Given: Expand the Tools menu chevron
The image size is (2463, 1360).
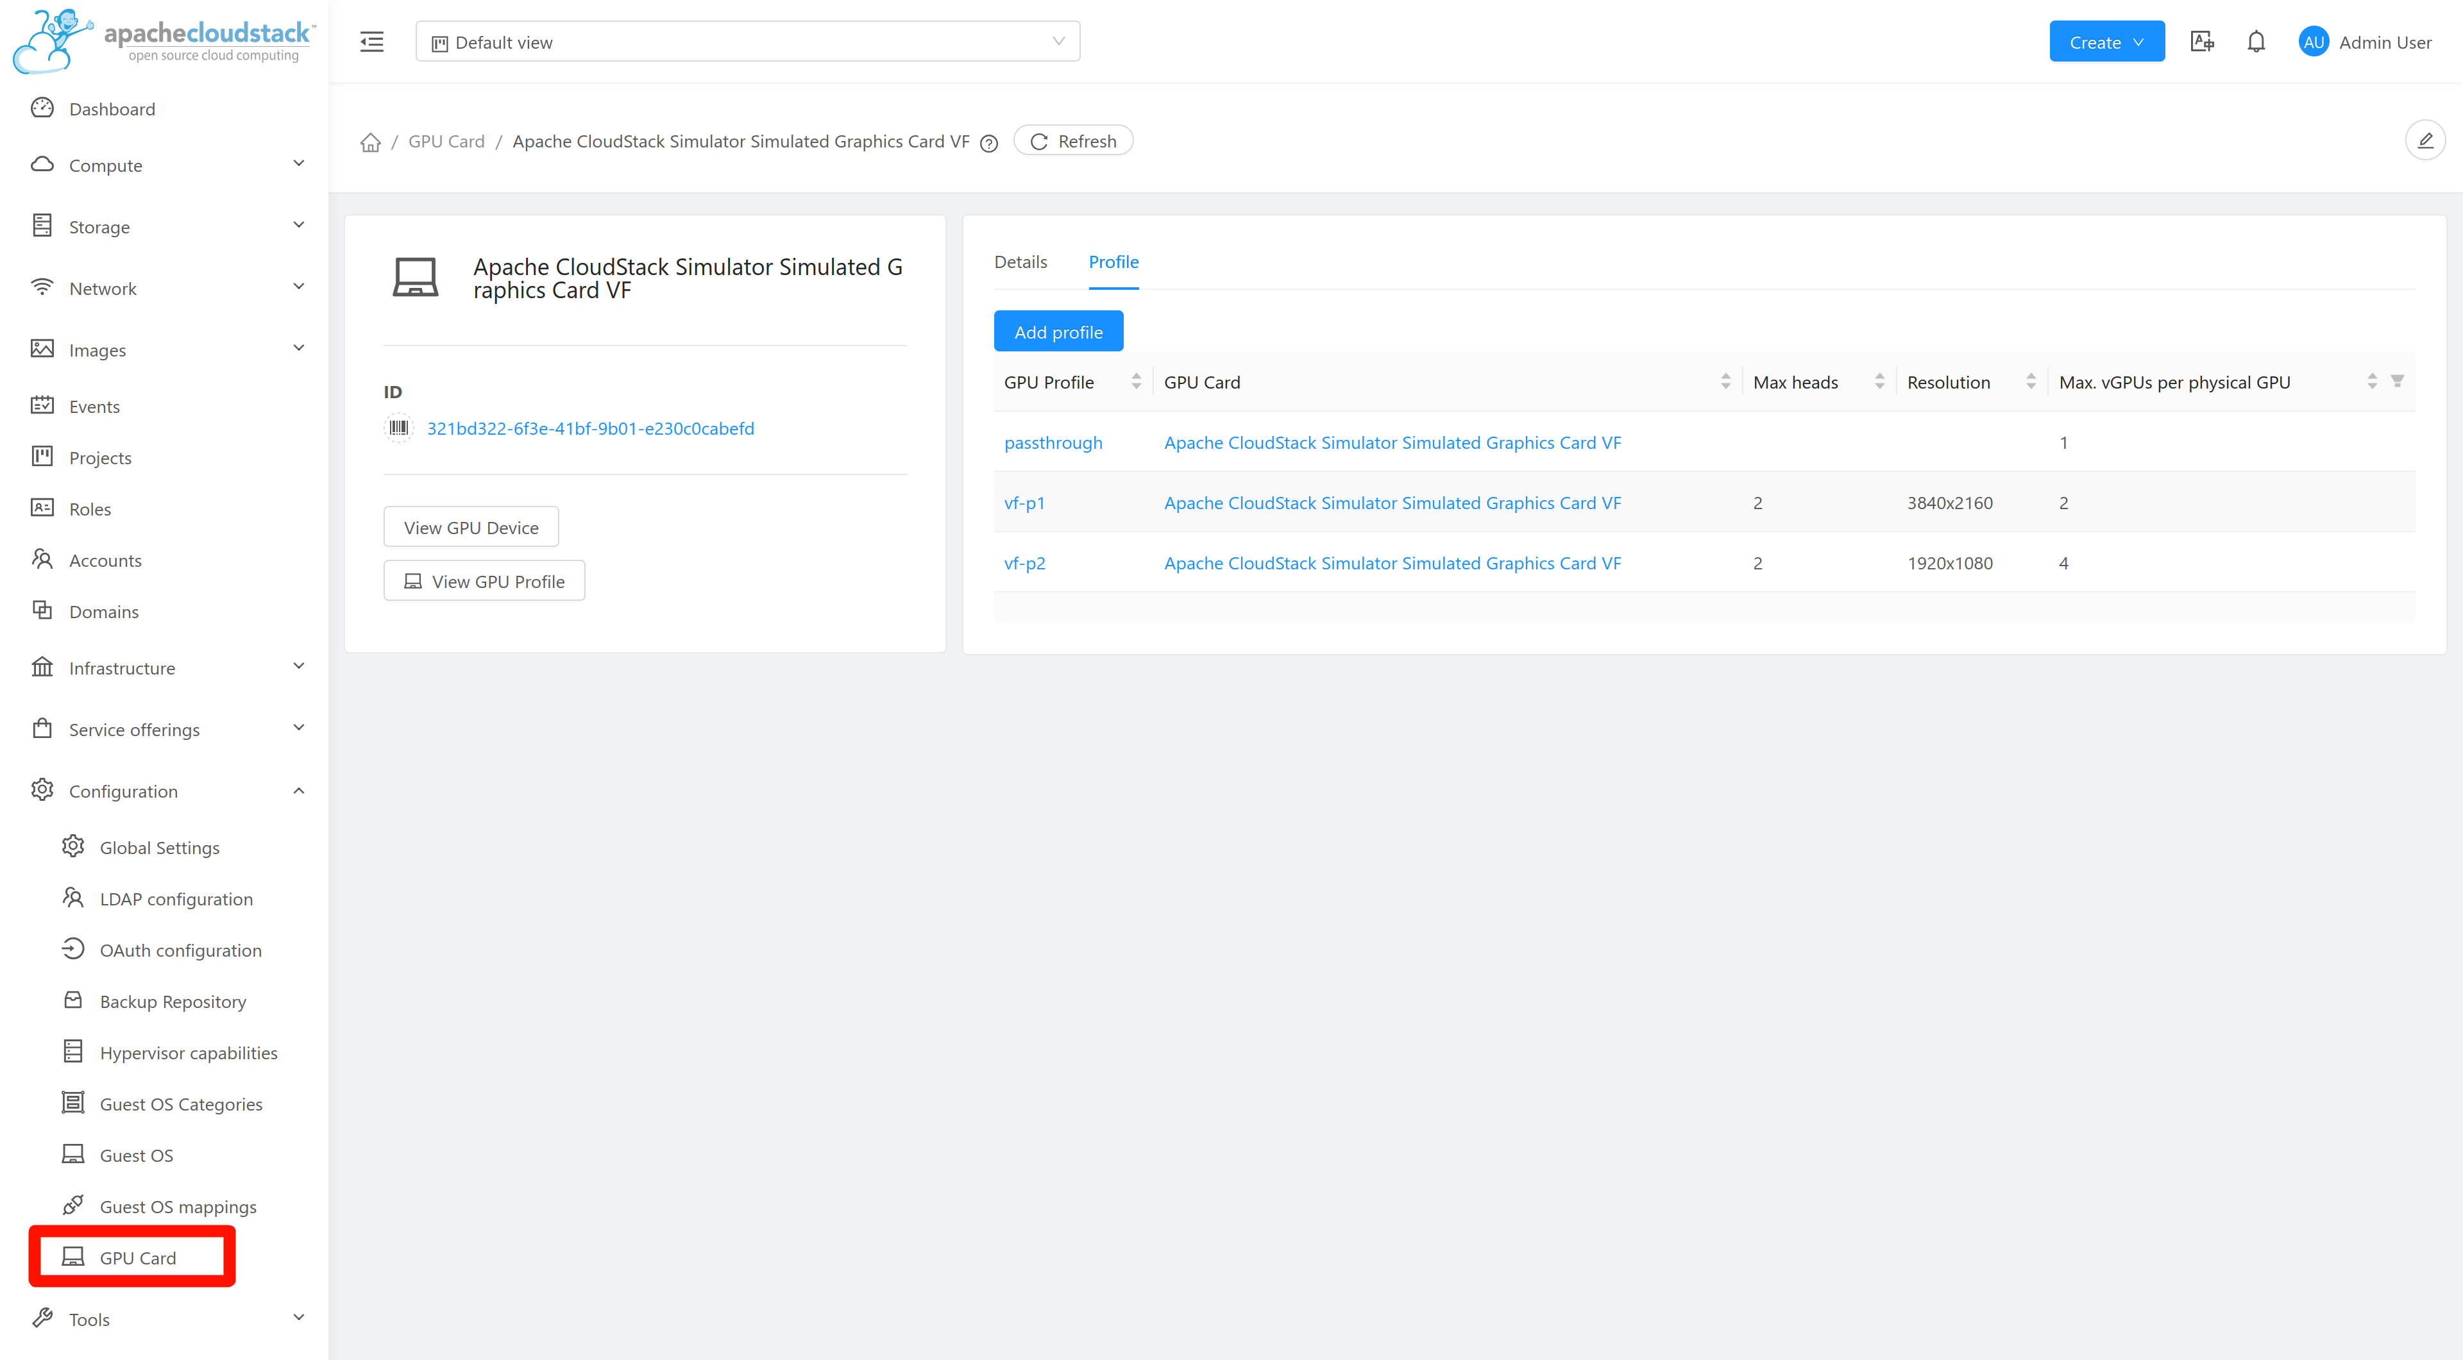Looking at the screenshot, I should pos(298,1318).
